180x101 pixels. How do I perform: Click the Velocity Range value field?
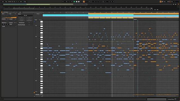coord(29,25)
